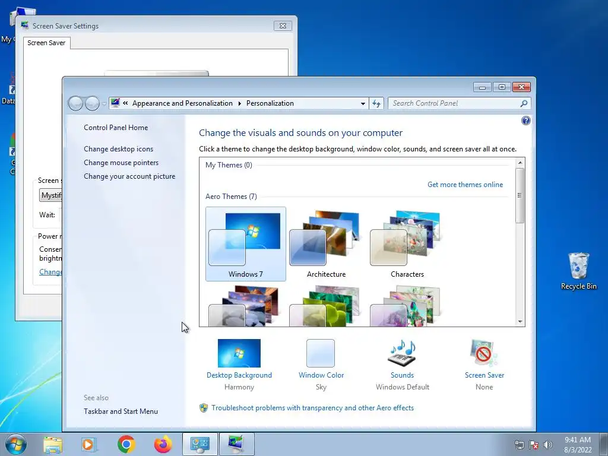The height and width of the screenshot is (456, 608).
Task: Open the Desktop Background settings icon
Action: coord(239,353)
